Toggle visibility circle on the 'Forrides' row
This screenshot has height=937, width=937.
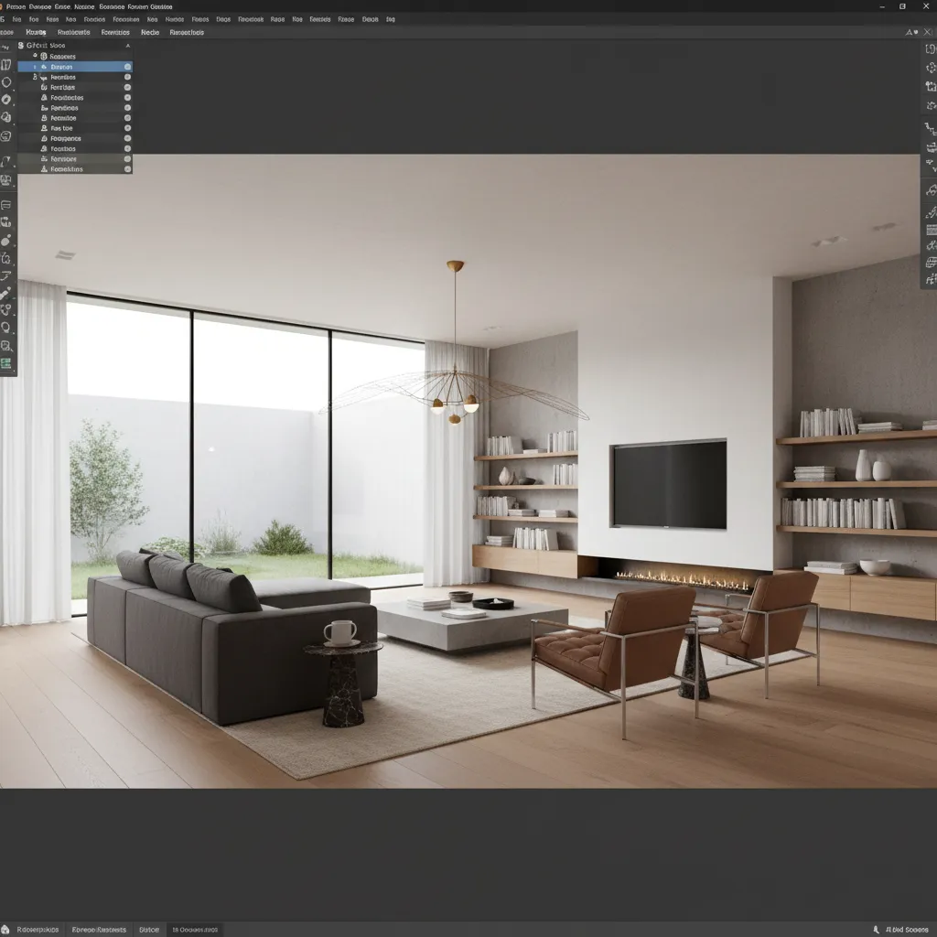(x=127, y=87)
